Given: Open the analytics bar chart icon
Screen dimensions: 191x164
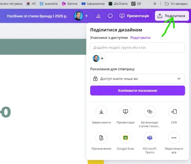Looking at the screenshot, I should tap(98, 16).
